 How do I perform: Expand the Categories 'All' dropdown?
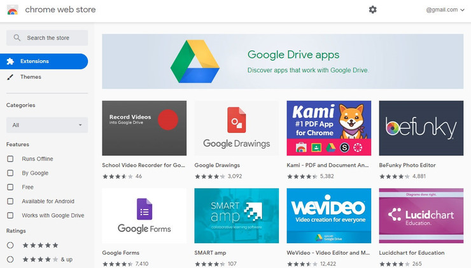coord(47,125)
